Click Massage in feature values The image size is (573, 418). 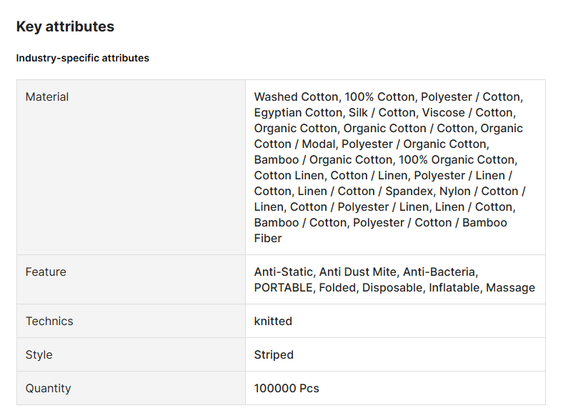511,287
